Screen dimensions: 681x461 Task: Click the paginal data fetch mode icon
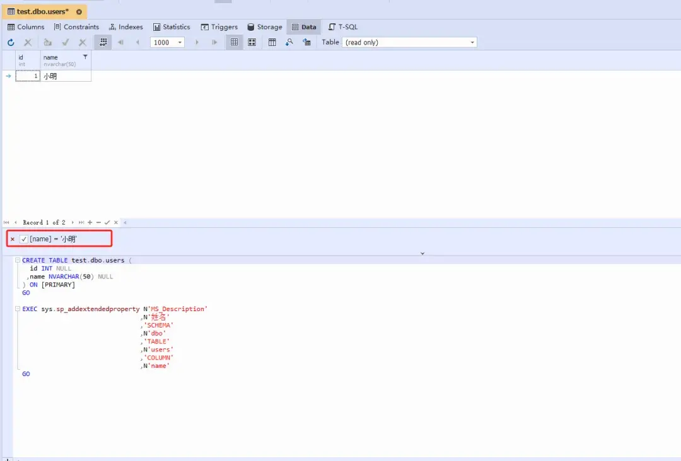(x=103, y=42)
